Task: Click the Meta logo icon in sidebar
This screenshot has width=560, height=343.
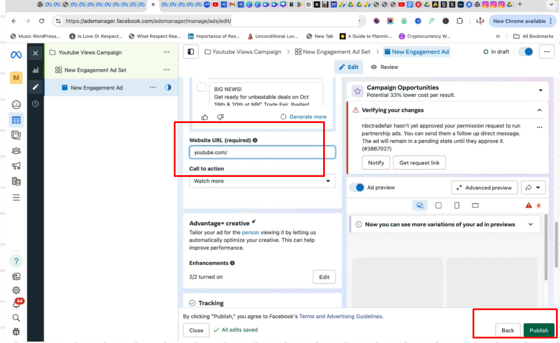Action: tap(16, 54)
